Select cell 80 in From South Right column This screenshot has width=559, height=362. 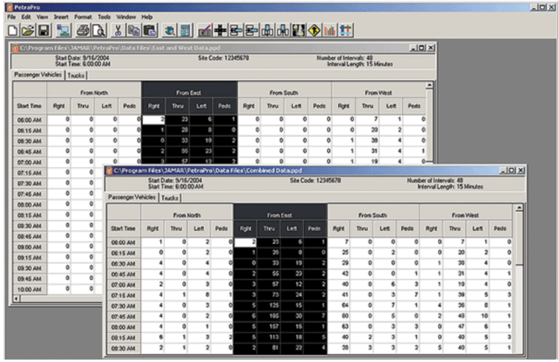[338, 316]
